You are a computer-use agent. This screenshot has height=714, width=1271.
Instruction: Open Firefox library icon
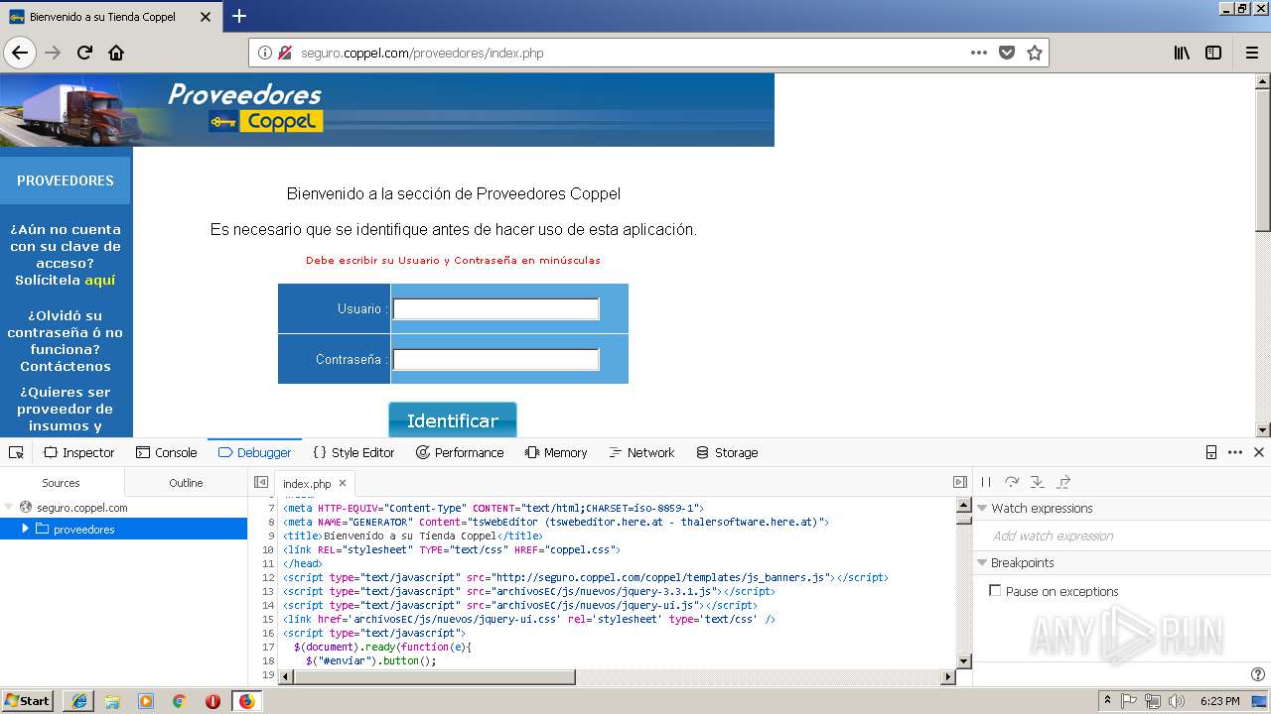1182,53
